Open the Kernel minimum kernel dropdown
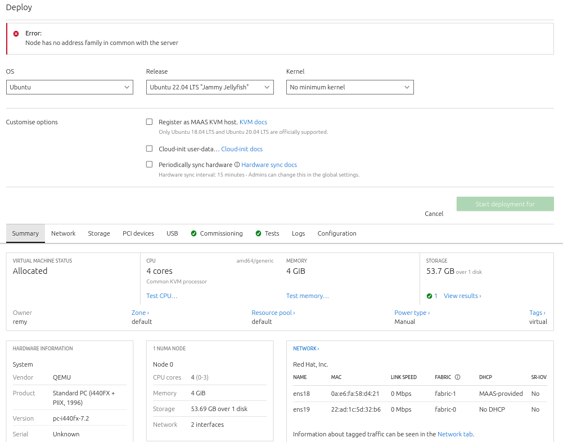The image size is (563, 442). coord(349,87)
